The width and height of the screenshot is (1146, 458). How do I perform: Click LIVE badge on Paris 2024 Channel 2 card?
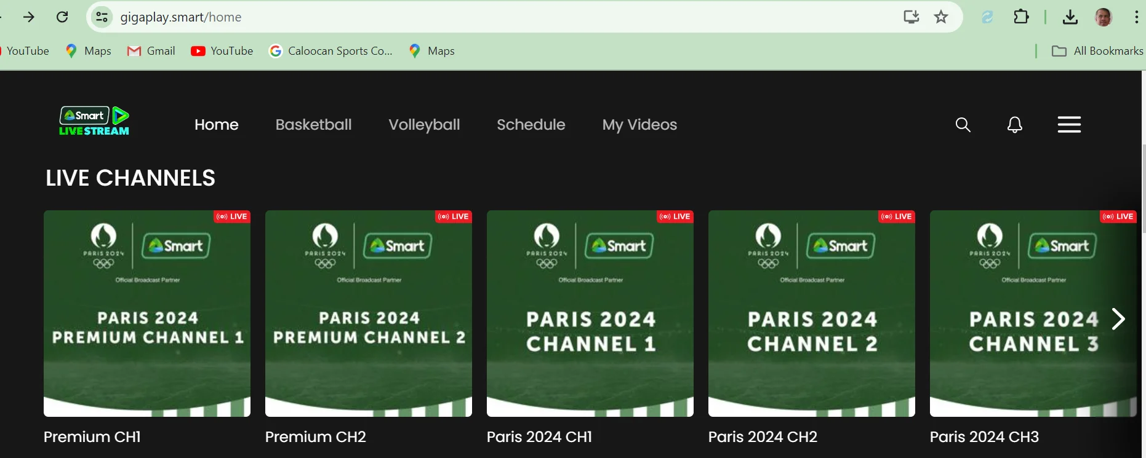897,216
